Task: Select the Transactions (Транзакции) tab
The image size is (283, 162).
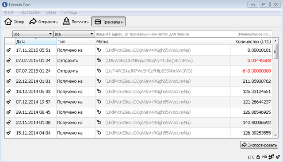Action: click(x=108, y=22)
